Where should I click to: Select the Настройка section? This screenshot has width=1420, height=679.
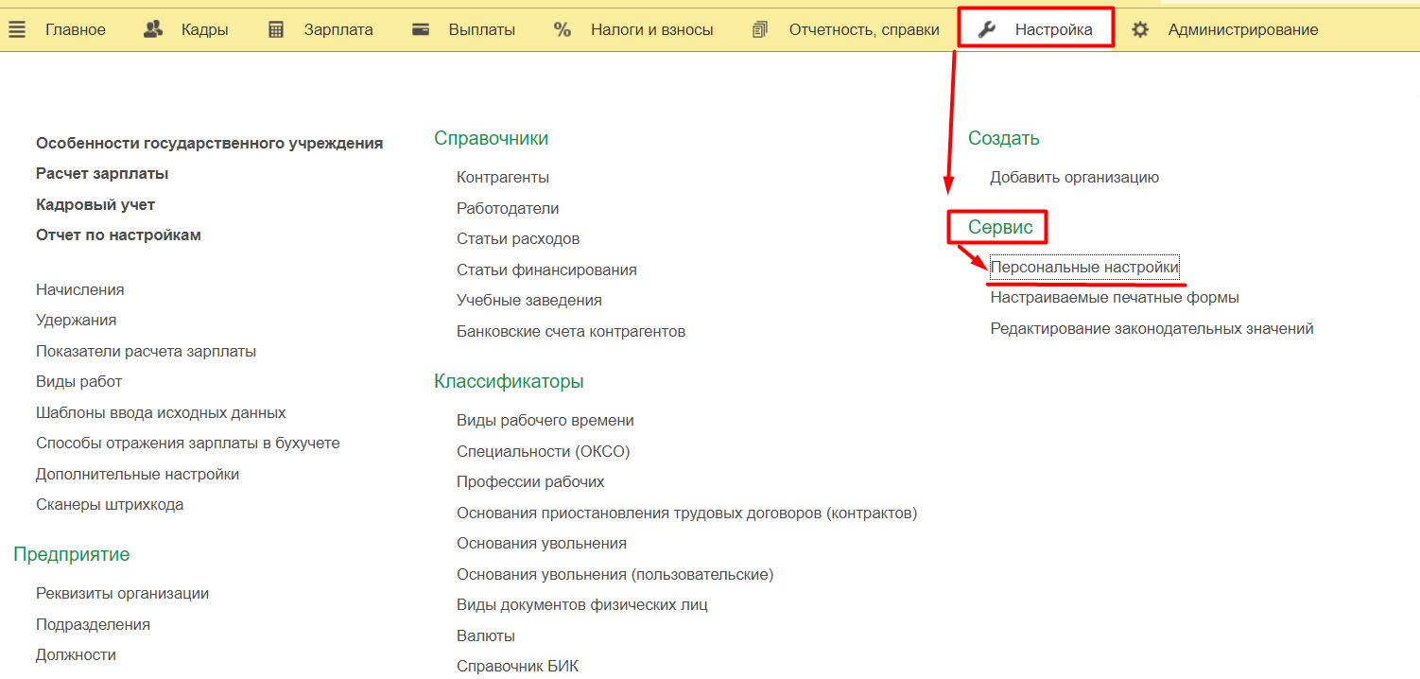pyautogui.click(x=1054, y=29)
